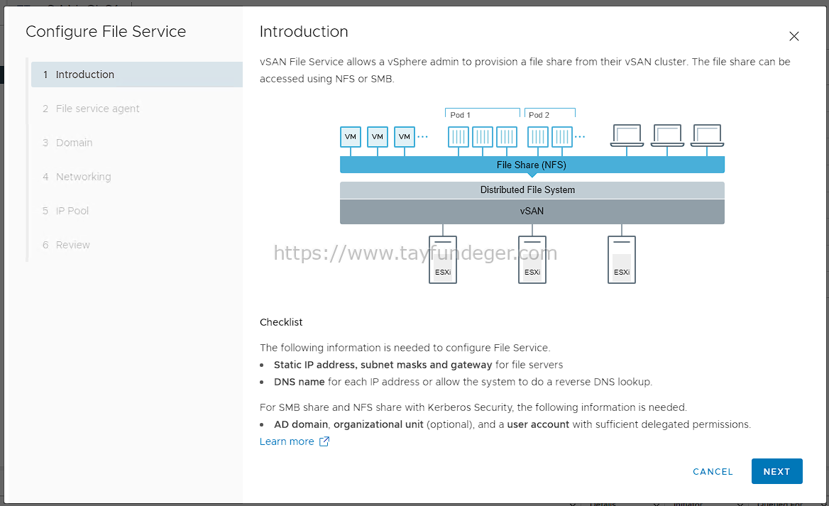The image size is (829, 506).
Task: Click the "organizational unit" bold text
Action: 378,424
